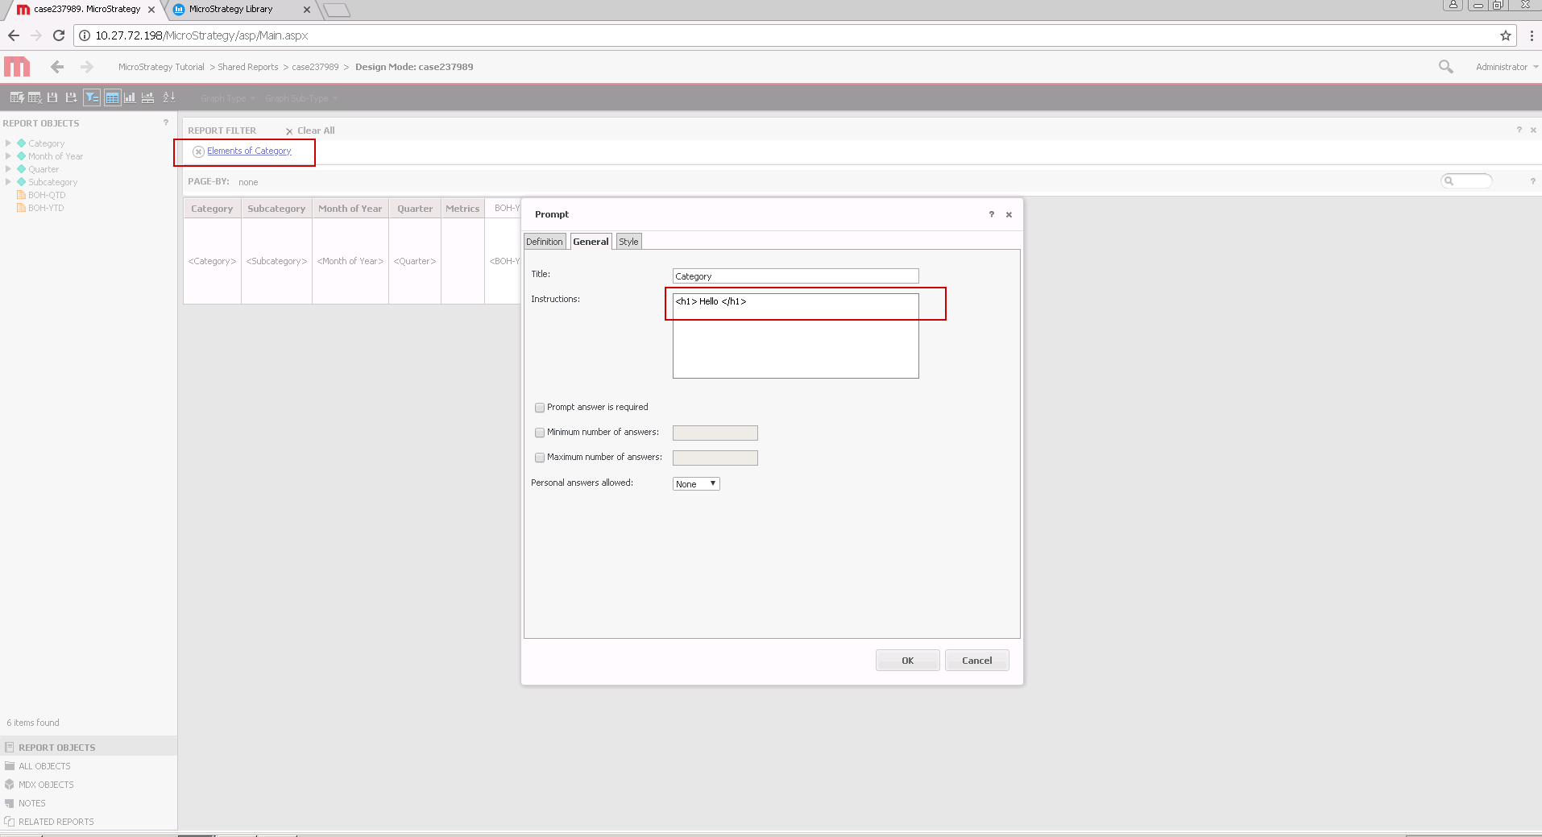
Task: Click the Title input field
Action: [x=796, y=276]
